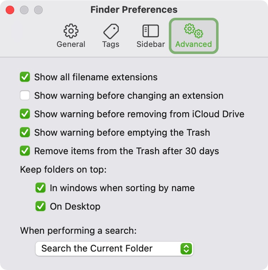
Task: Toggle folders on top when sorting by name
Action: point(41,188)
